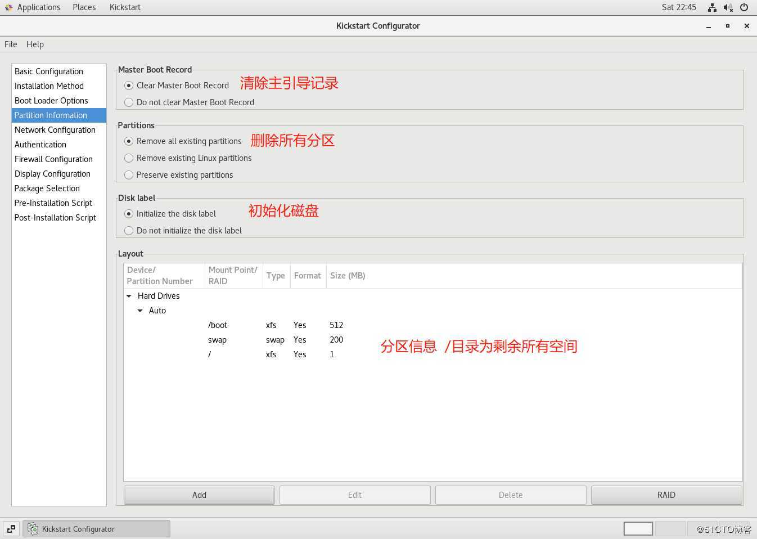Open Authentication section
Screen dimensions: 757x539
(59, 145)
